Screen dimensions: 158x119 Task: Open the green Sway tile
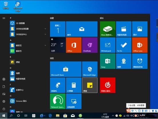[x=108, y=61]
